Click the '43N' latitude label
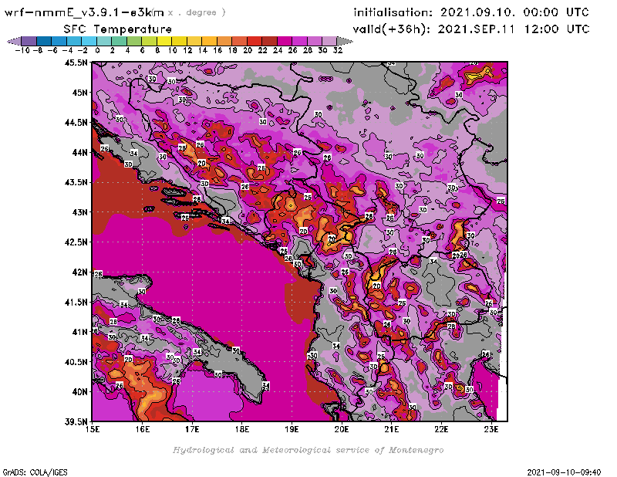This screenshot has width=617, height=477. click(x=79, y=212)
